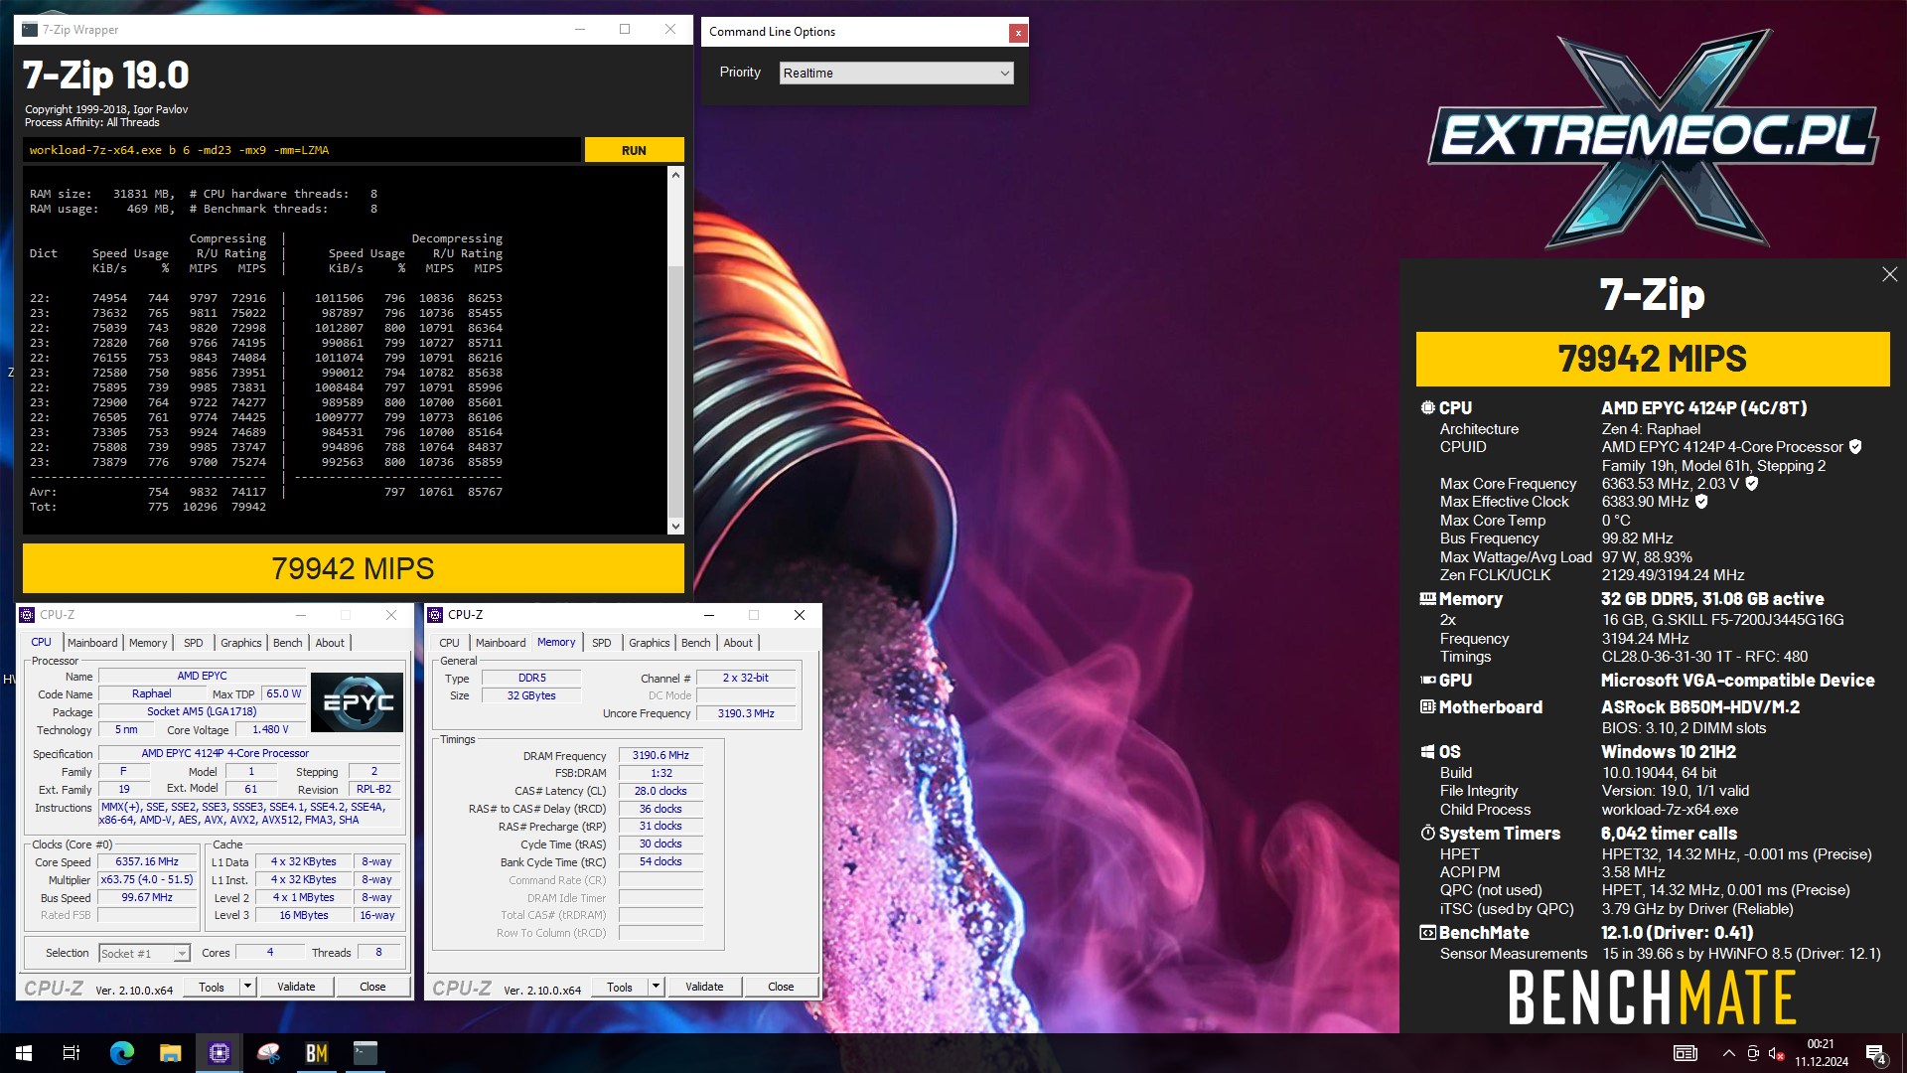The height and width of the screenshot is (1073, 1907).
Task: Open Task View from taskbar
Action: [72, 1053]
